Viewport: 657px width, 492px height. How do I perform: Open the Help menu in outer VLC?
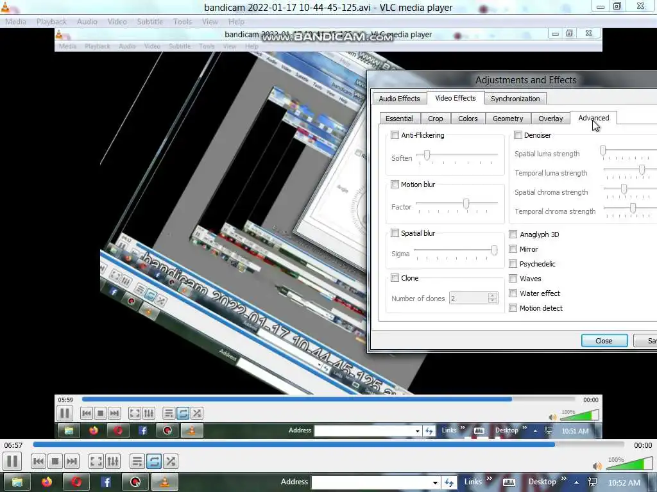236,21
